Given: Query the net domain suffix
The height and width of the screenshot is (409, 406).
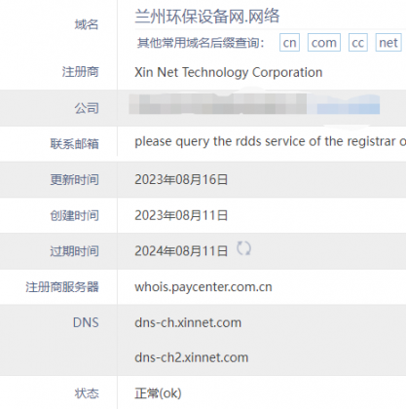Looking at the screenshot, I should (388, 43).
